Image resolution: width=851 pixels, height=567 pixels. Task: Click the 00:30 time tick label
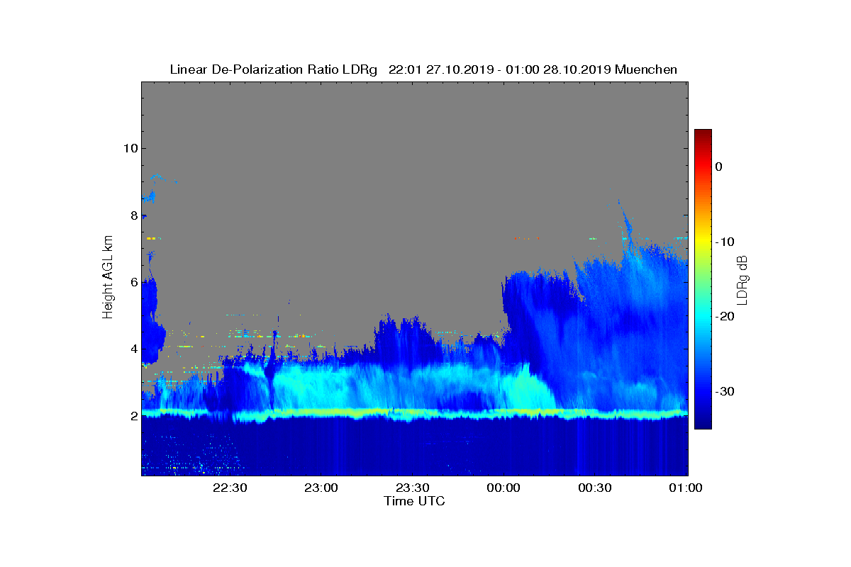point(595,488)
